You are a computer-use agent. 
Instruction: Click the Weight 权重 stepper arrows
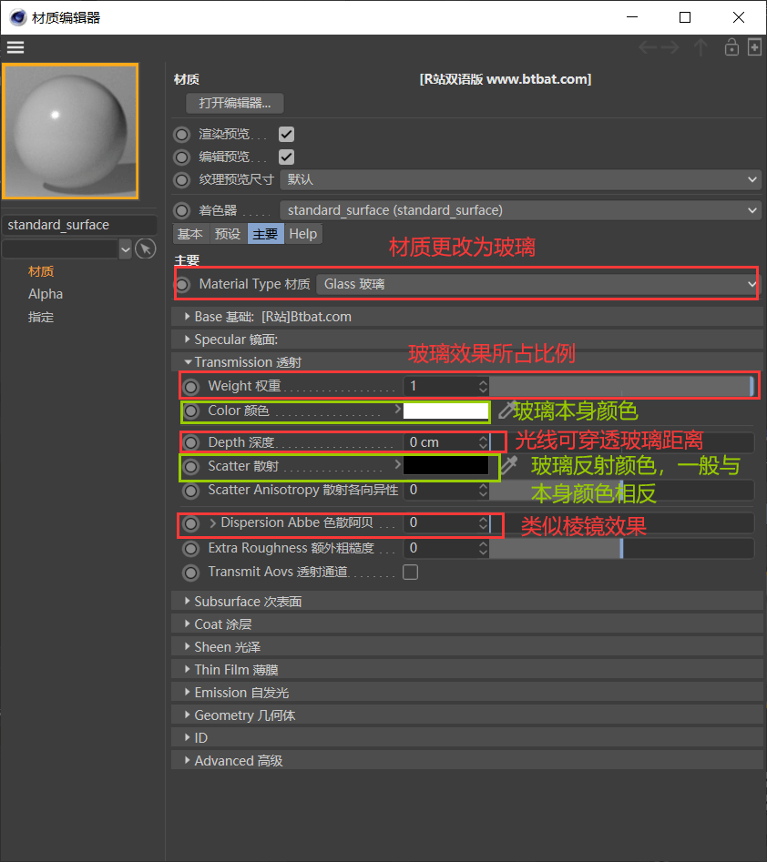coord(483,386)
